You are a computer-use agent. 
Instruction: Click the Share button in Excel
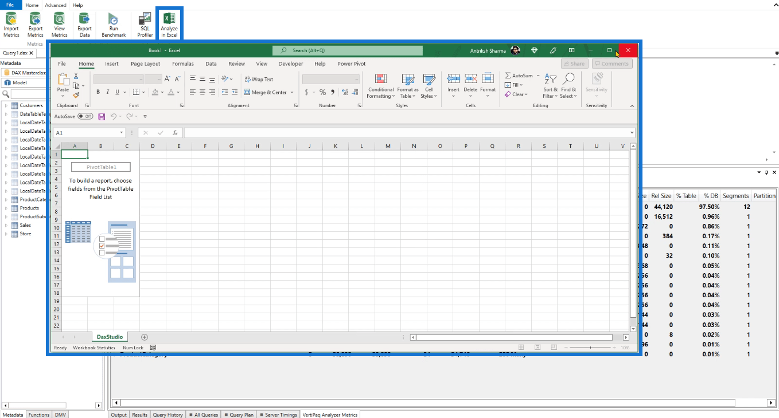574,64
